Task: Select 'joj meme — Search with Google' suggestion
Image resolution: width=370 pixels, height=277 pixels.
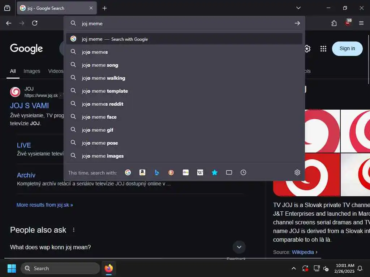Action: click(184, 39)
